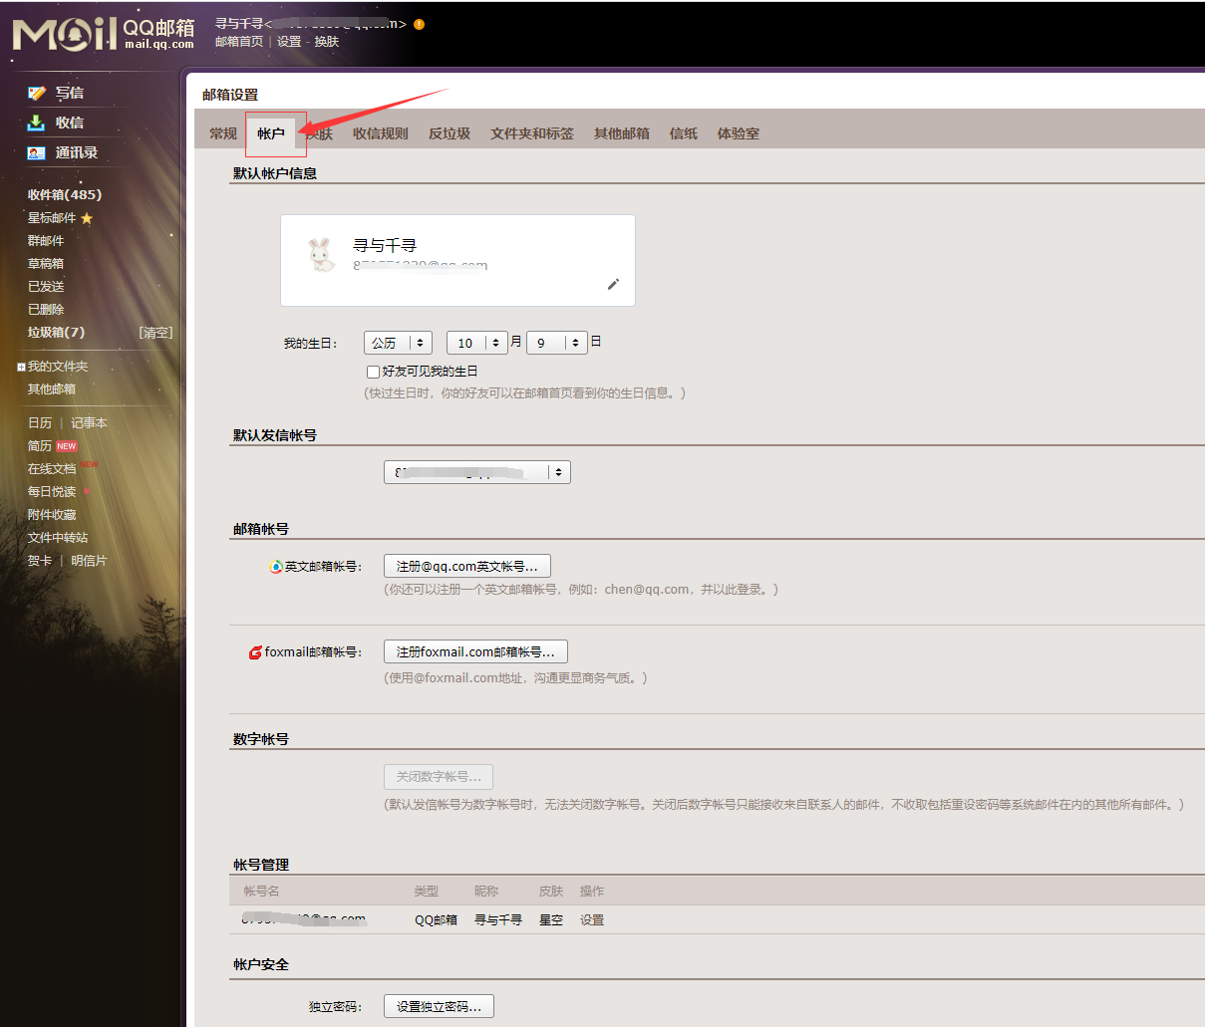Open the 收信规则 tab
This screenshot has width=1205, height=1027.
tap(381, 133)
